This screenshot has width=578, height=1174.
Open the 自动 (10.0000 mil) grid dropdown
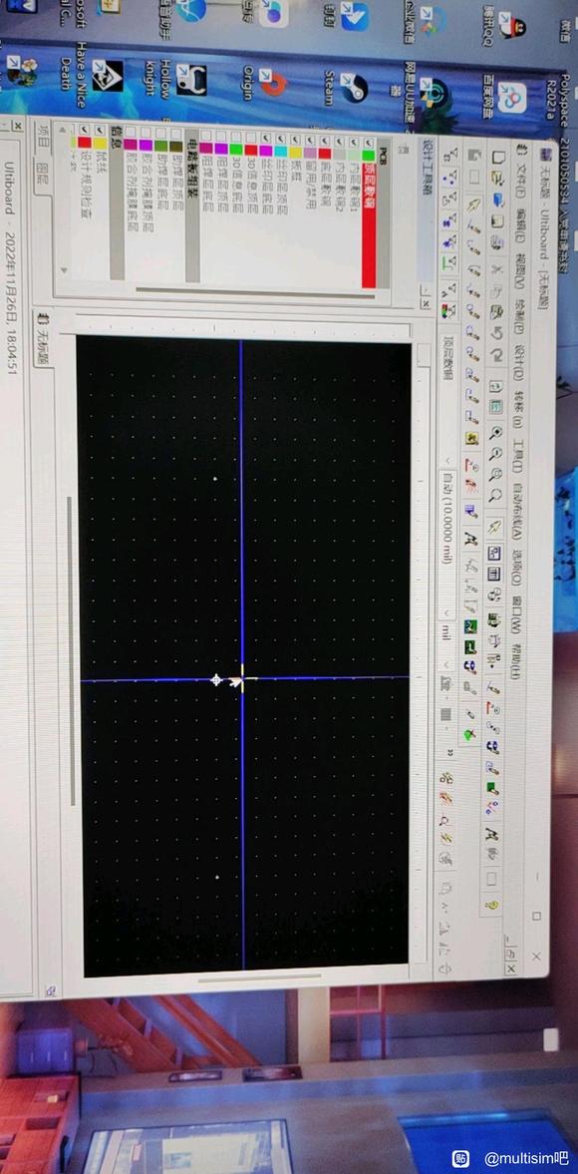(446, 532)
